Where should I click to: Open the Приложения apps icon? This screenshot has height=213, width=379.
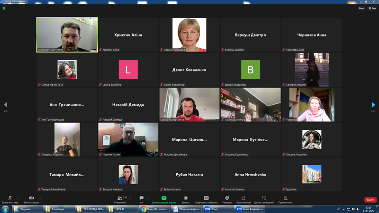244,198
